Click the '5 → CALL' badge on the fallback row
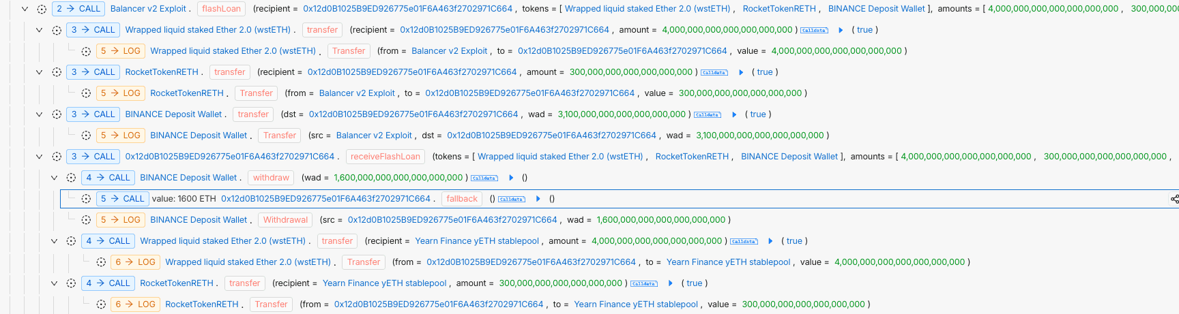This screenshot has width=1179, height=314. 122,199
